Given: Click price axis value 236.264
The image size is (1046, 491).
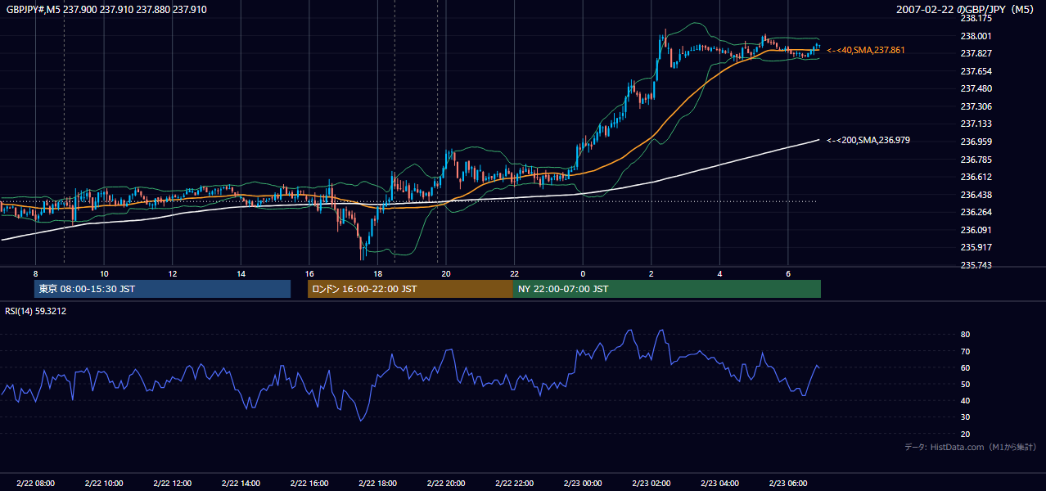Looking at the screenshot, I should click(976, 212).
